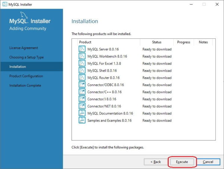This screenshot has height=169, width=224.
Task: Click the MySQL Server 8.0.16 product icon
Action: (82, 49)
